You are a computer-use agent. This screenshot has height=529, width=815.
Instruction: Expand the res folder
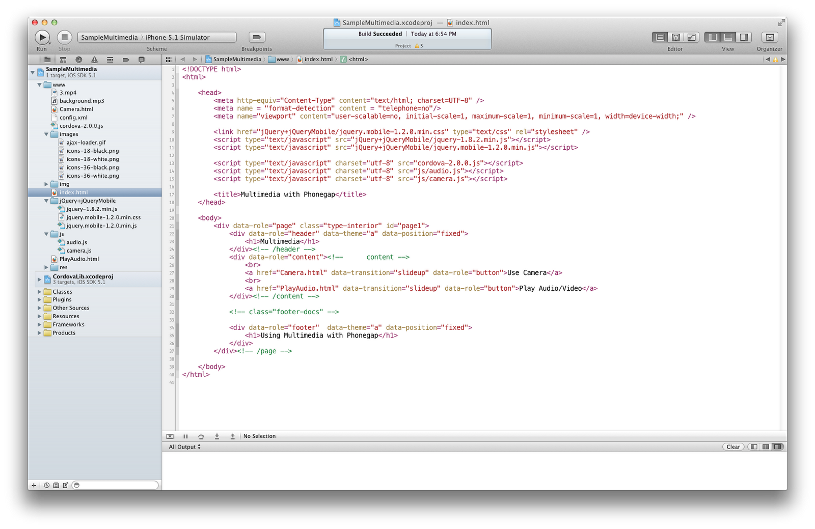[46, 267]
